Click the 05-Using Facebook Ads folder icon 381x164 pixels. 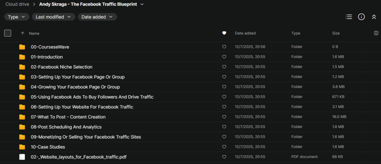pyautogui.click(x=22, y=97)
